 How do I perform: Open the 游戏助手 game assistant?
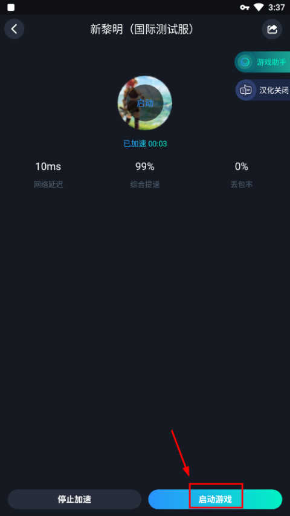tap(262, 62)
